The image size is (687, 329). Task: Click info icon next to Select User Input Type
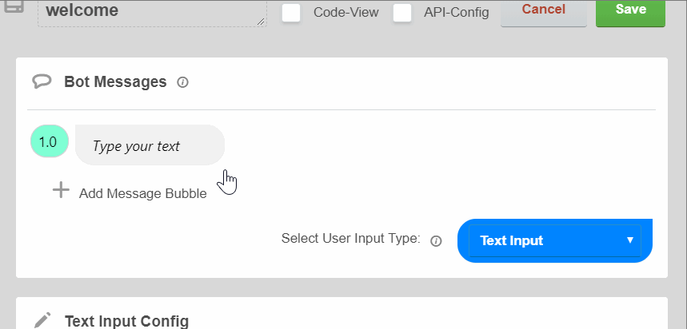coord(436,241)
